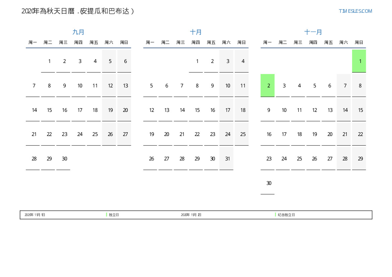
Task: Select highlighted November 1 holiday cell
Action: pyautogui.click(x=359, y=61)
